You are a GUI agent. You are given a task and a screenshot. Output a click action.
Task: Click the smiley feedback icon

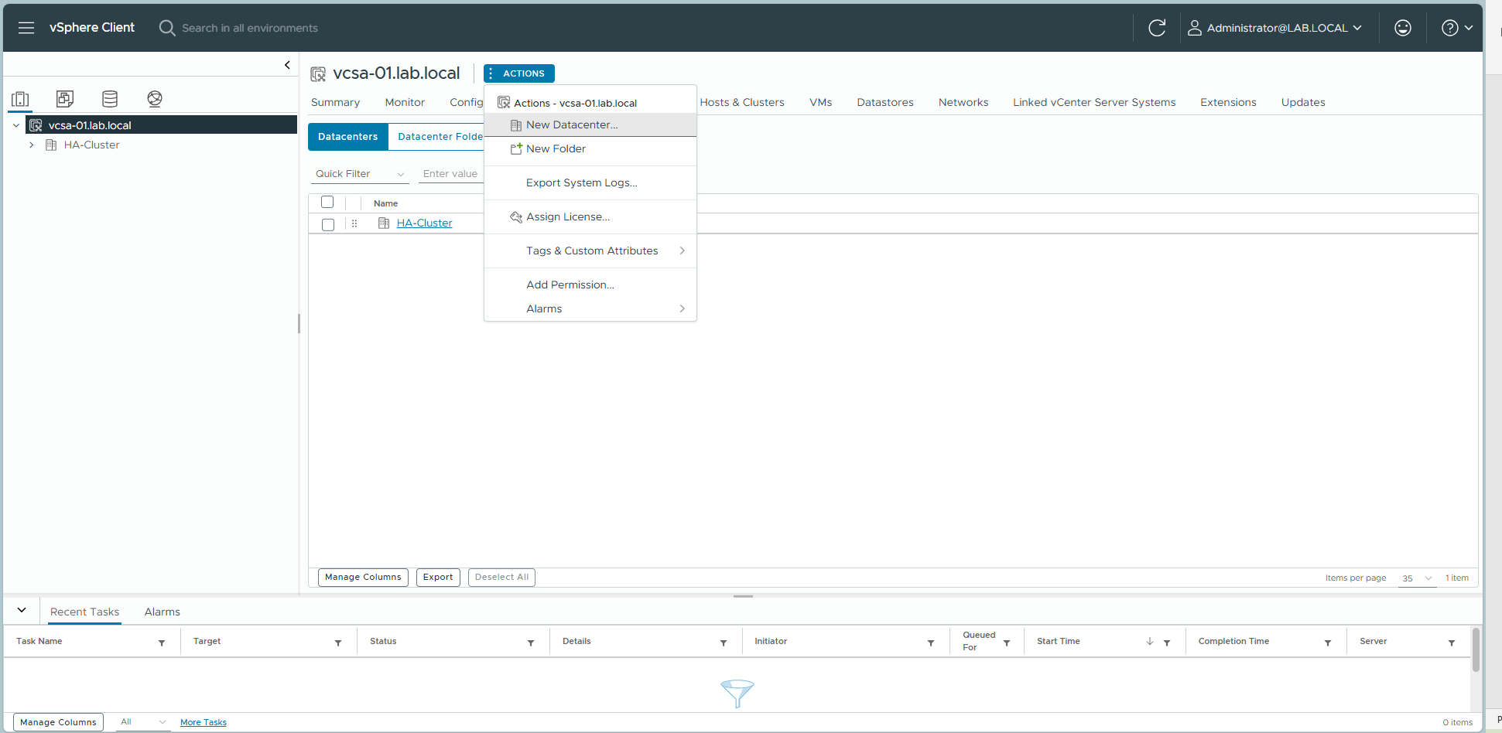[1402, 28]
